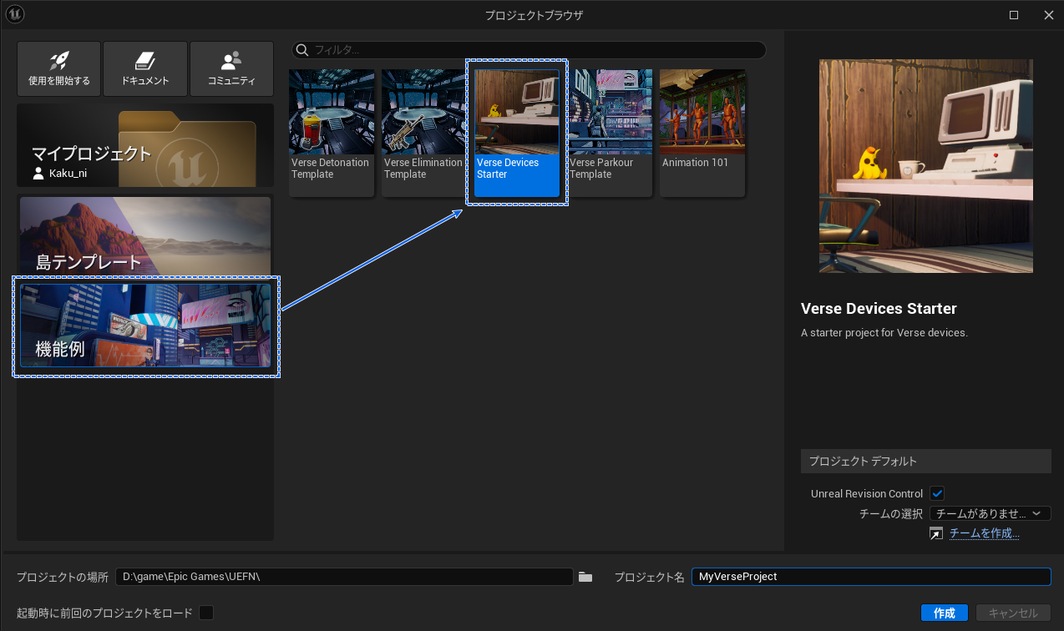
Task: Click the folder browse icon beside プロジェクトの場所
Action: click(x=585, y=576)
